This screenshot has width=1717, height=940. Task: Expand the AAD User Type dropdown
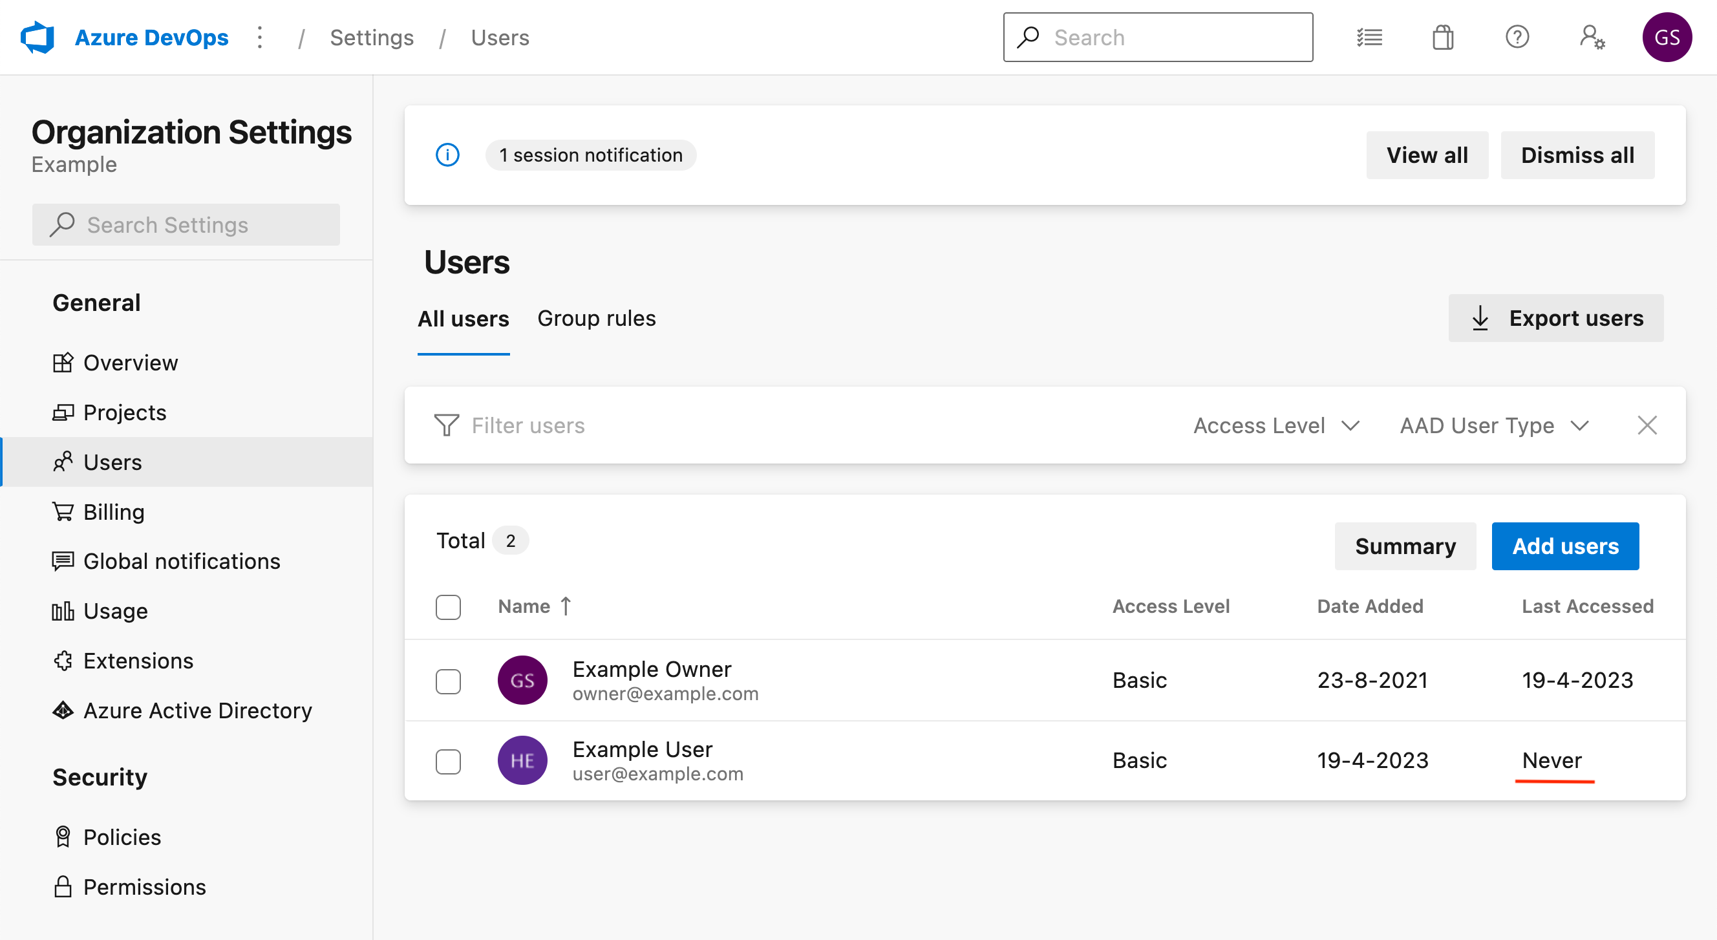click(1494, 425)
